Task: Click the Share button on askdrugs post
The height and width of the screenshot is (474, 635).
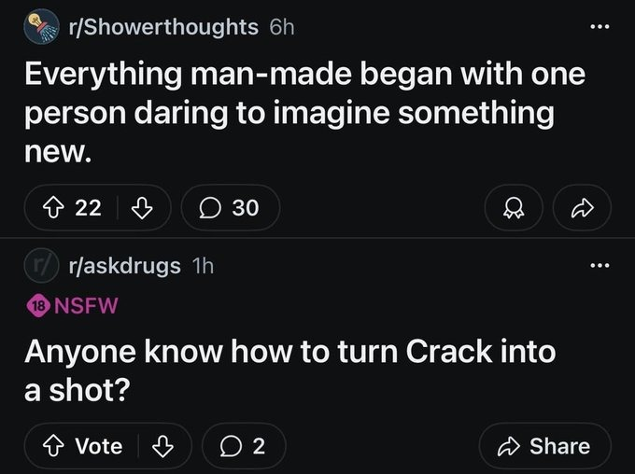Action: pyautogui.click(x=545, y=446)
